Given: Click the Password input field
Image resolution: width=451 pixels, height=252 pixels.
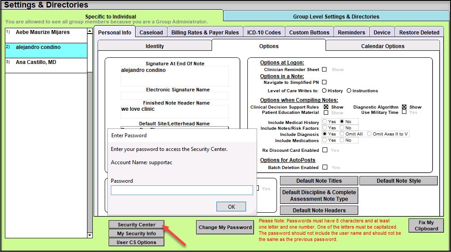Looking at the screenshot, I should click(x=182, y=190).
